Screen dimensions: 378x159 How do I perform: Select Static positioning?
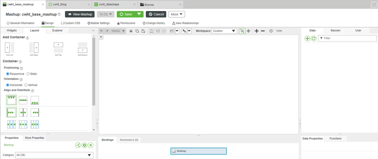(x=28, y=74)
